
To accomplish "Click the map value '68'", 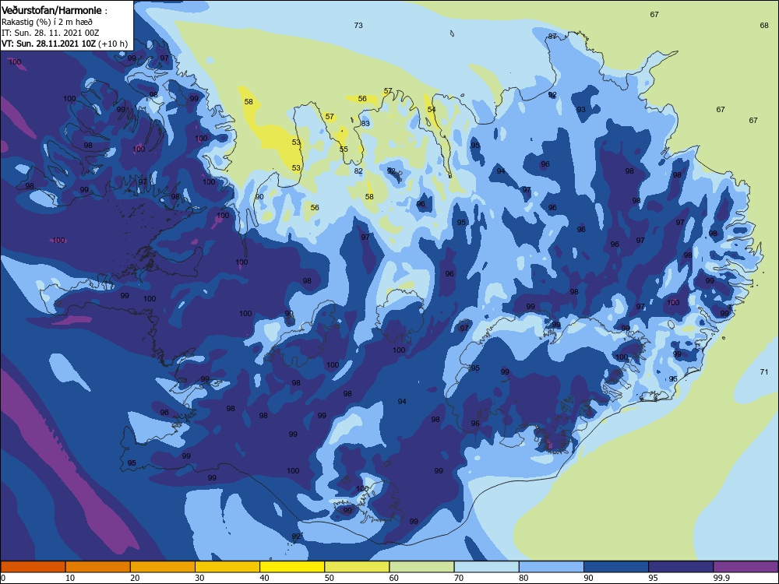I will [764, 26].
